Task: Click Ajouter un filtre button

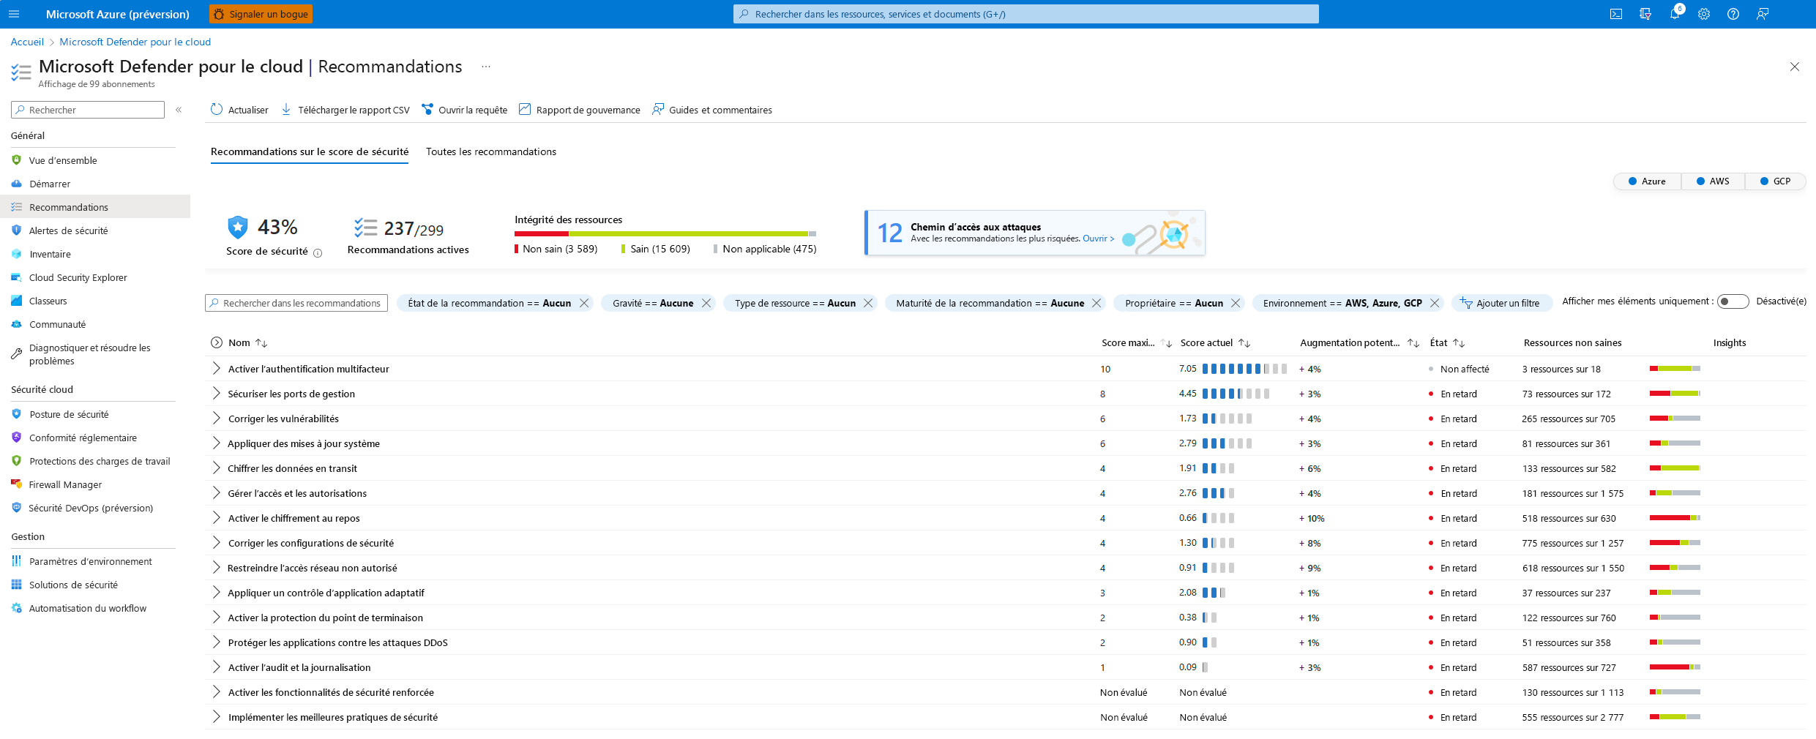Action: (x=1501, y=303)
